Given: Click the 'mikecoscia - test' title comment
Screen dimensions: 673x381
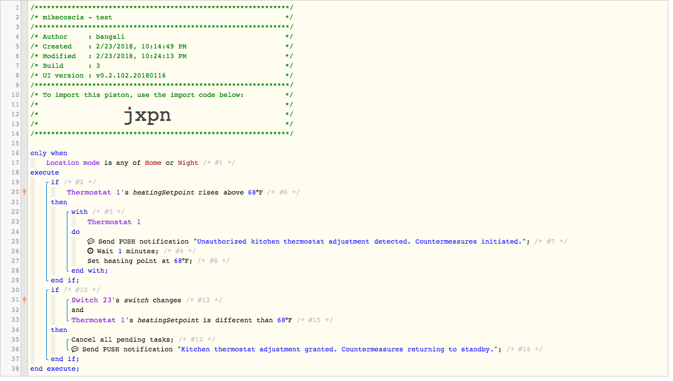Looking at the screenshot, I should pyautogui.click(x=161, y=18).
